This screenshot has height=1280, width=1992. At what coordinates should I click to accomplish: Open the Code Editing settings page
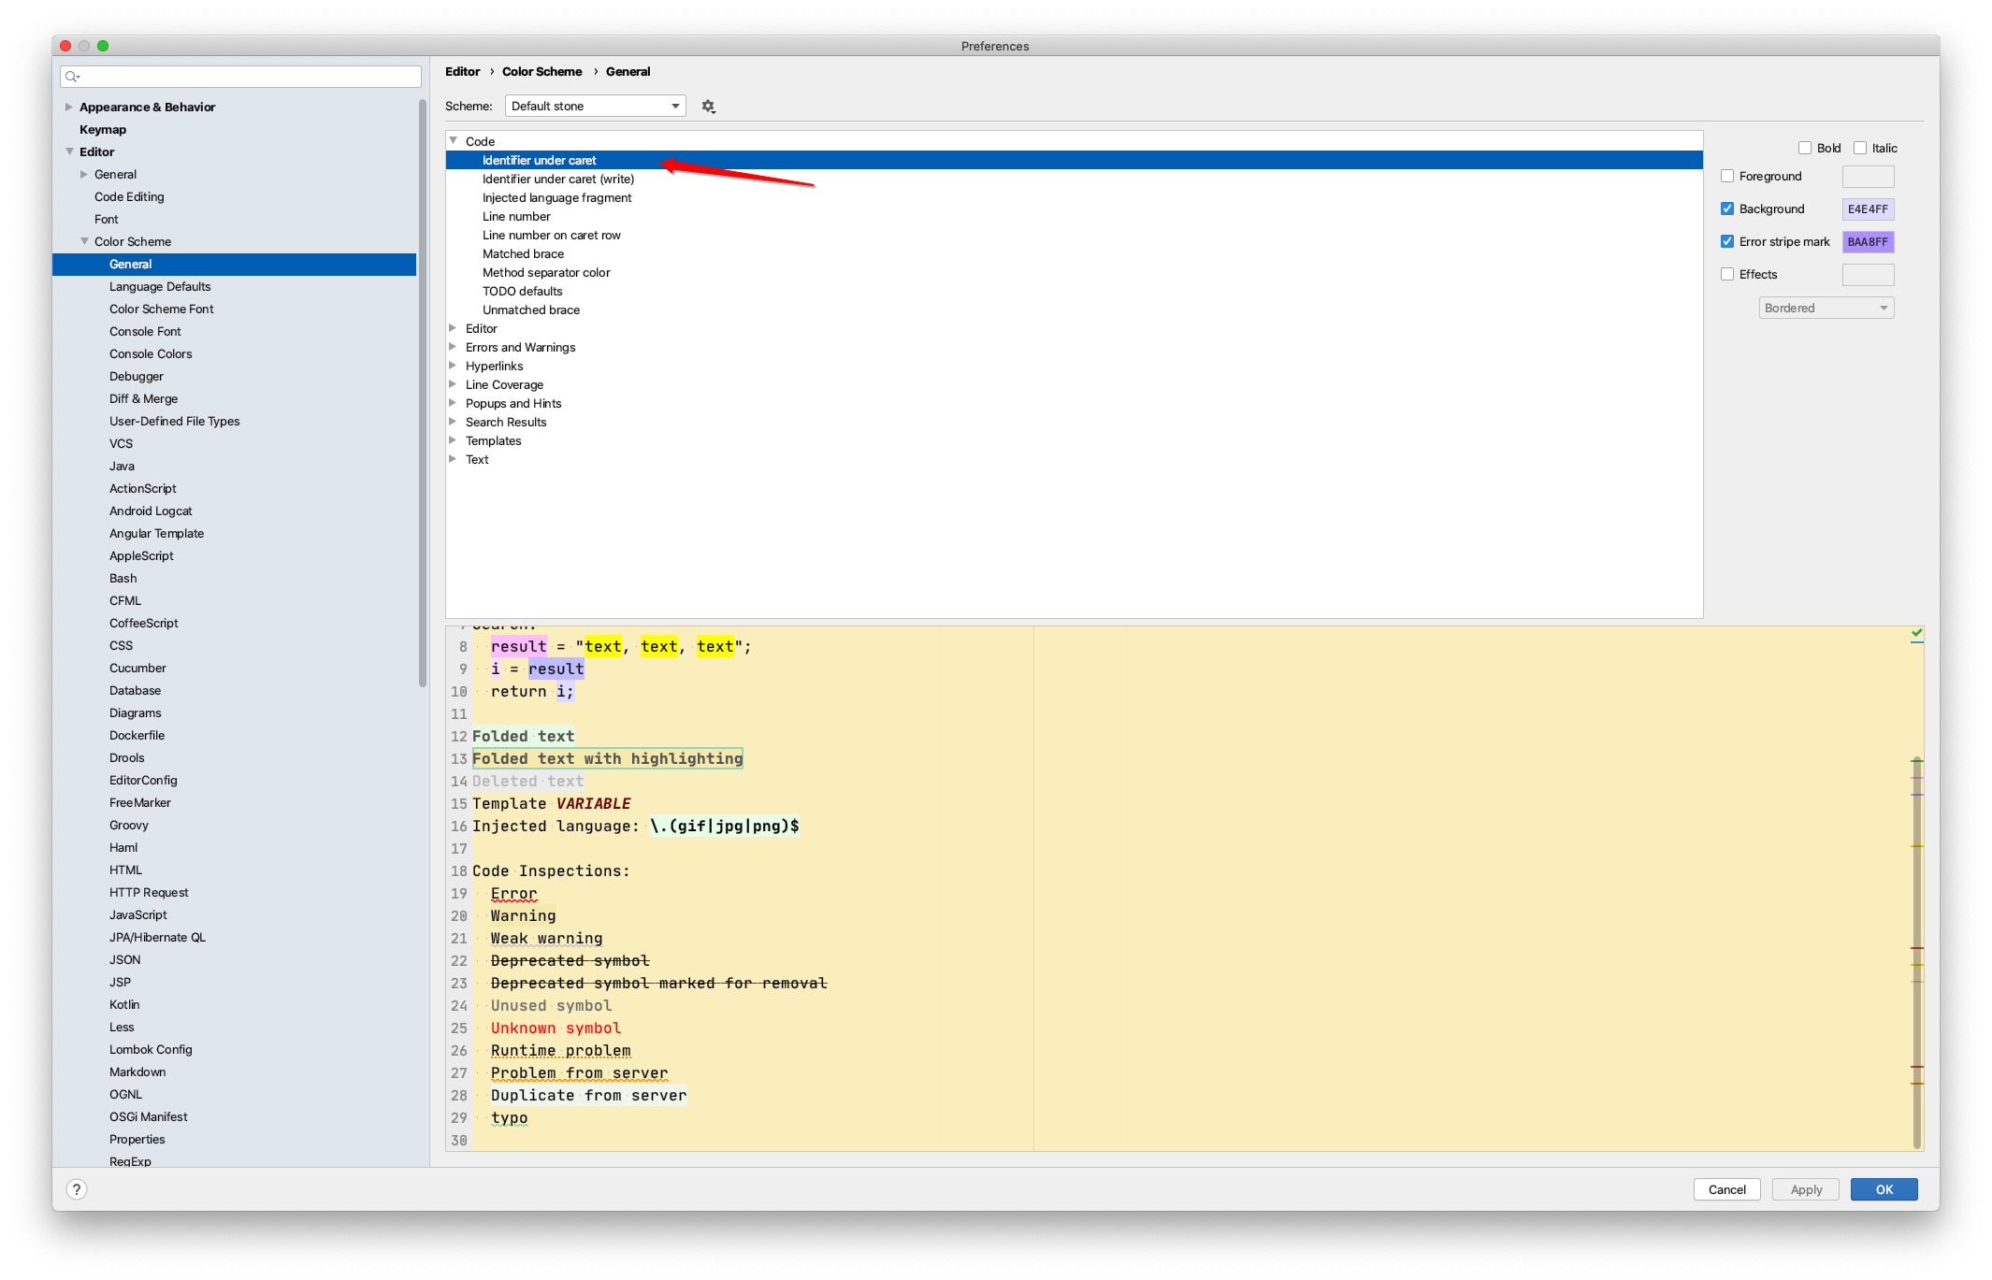coord(129,196)
